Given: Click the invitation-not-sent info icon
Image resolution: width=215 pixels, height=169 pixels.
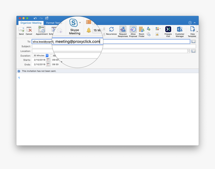Looking at the screenshot, I should click(19, 71).
